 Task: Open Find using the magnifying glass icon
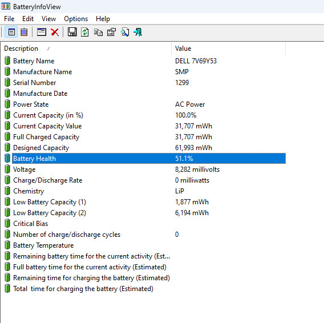[125, 33]
